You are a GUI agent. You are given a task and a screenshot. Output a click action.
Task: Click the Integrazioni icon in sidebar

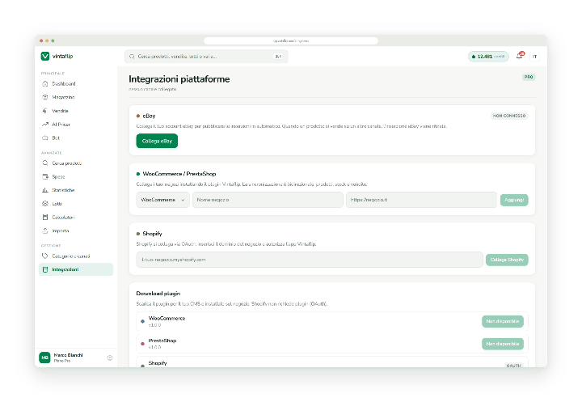pos(45,269)
